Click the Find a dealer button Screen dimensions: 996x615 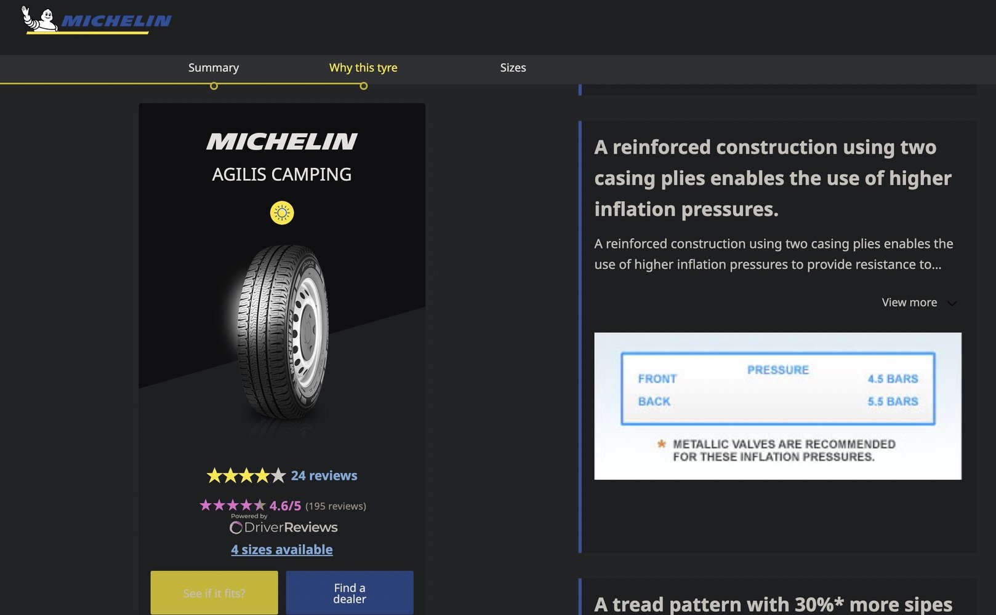pyautogui.click(x=350, y=593)
